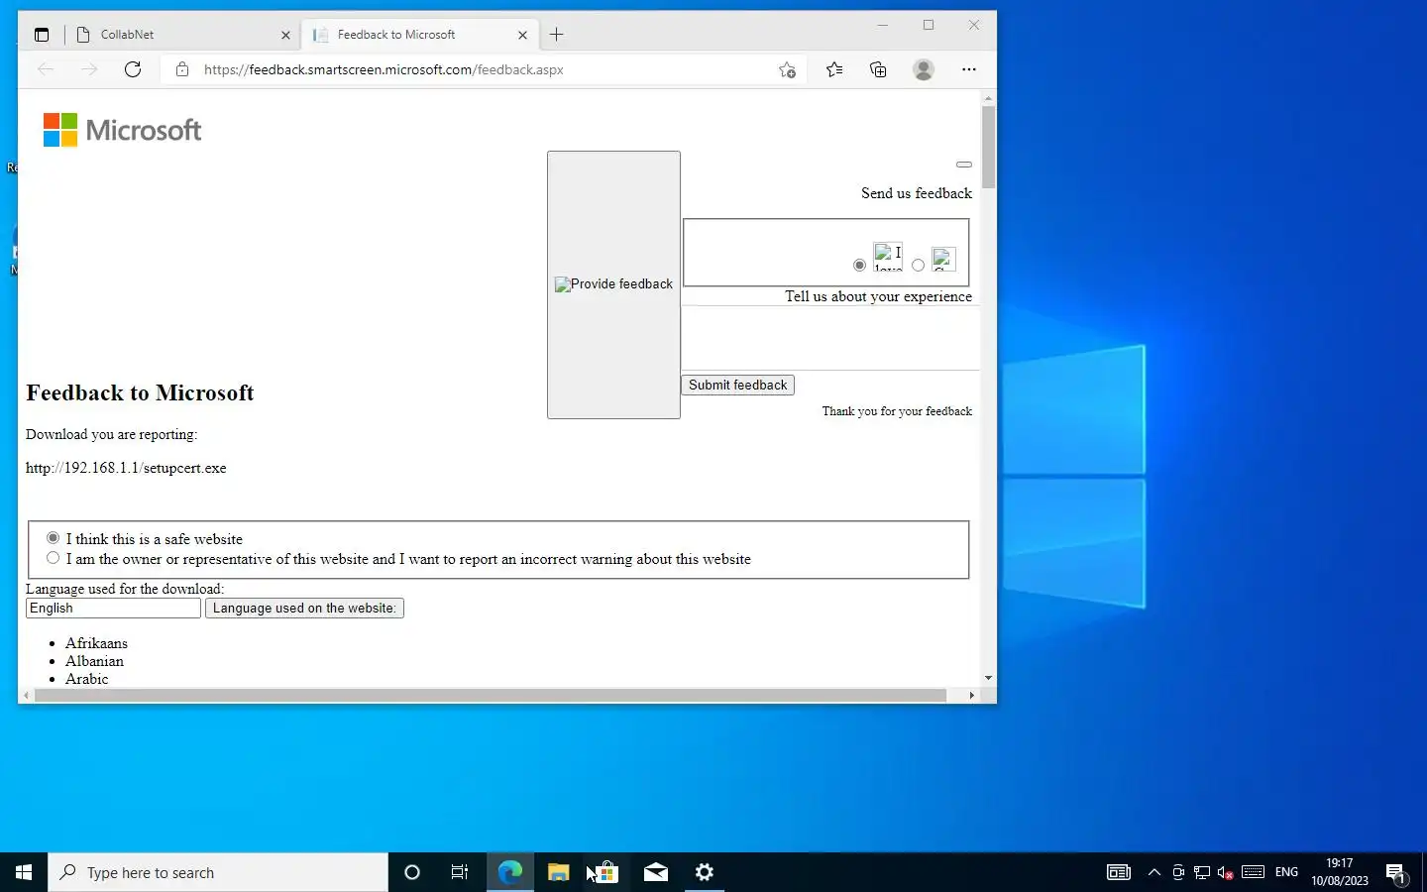Open File Explorer from taskbar

pyautogui.click(x=558, y=872)
